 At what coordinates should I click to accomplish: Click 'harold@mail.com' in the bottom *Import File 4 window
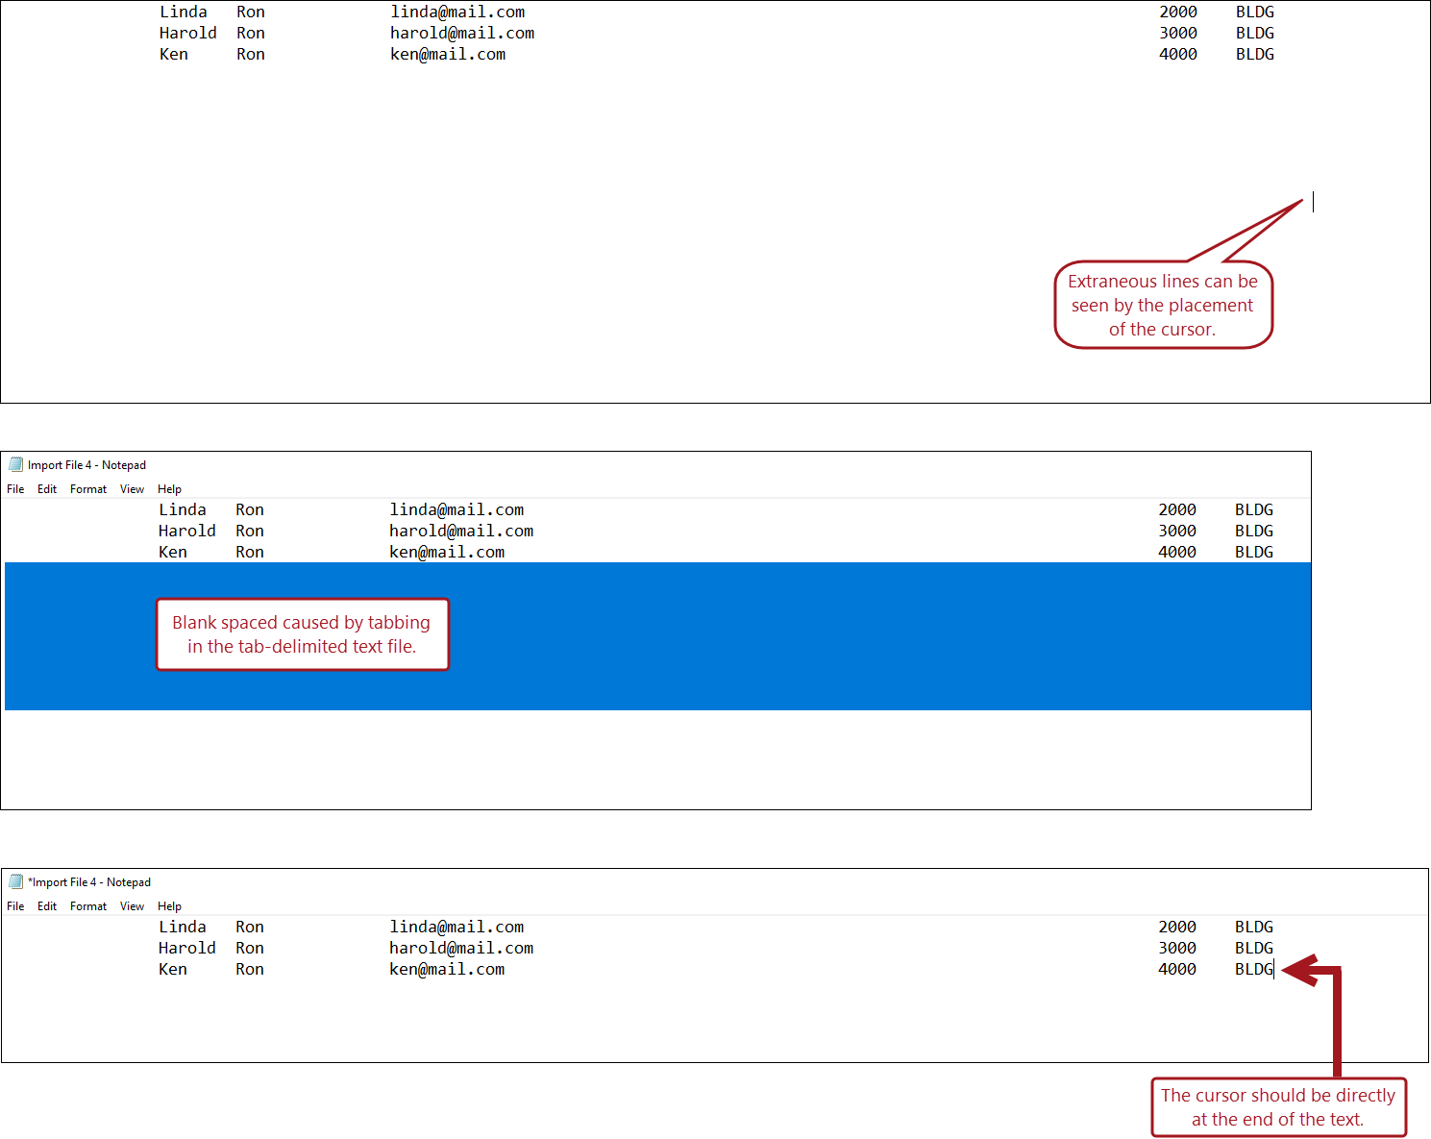[x=461, y=948]
